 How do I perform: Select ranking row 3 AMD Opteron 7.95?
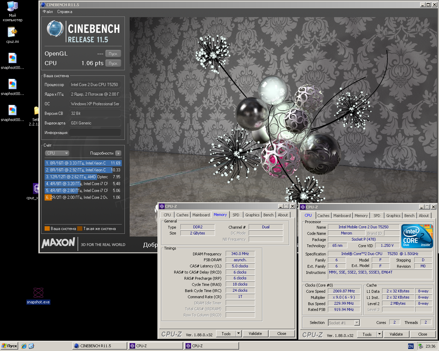click(x=83, y=177)
